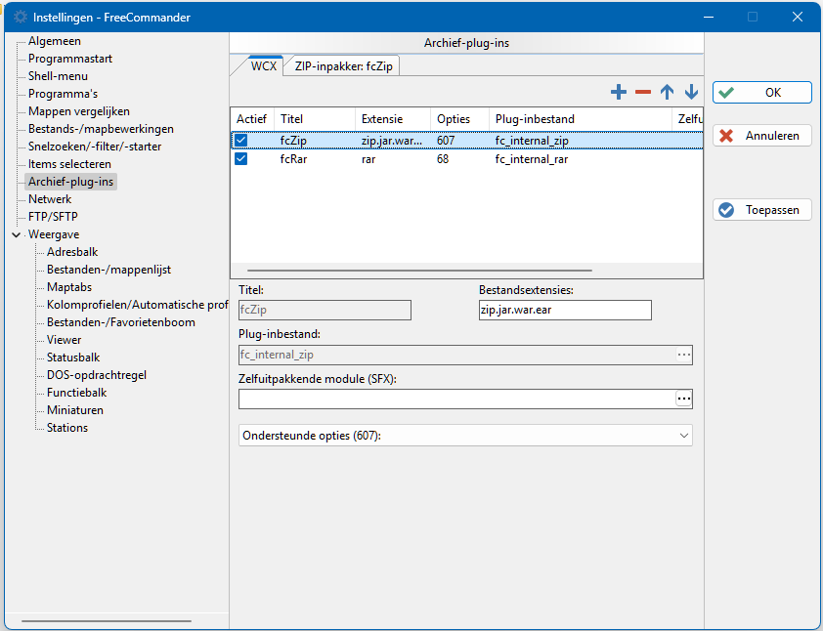Viewport: 823px width, 631px height.
Task: Select the fcRar row title cell
Action: pos(293,159)
